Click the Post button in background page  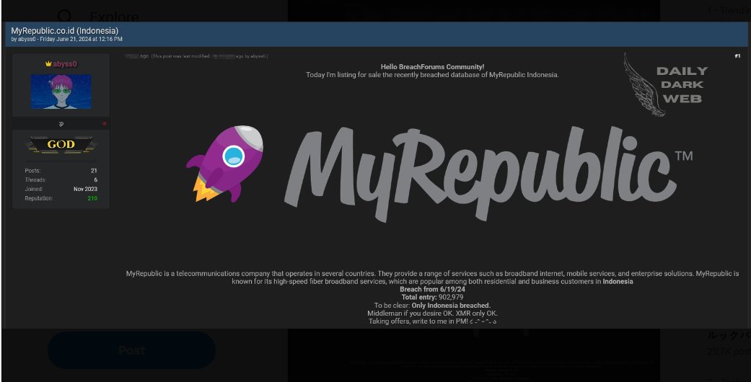[x=131, y=351]
